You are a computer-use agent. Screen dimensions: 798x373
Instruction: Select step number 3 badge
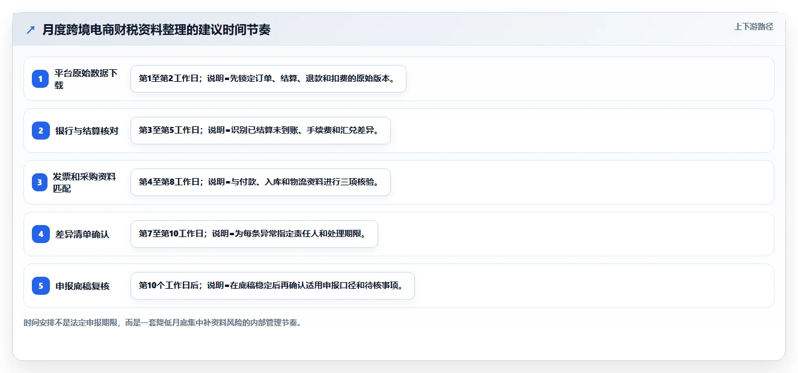point(41,182)
